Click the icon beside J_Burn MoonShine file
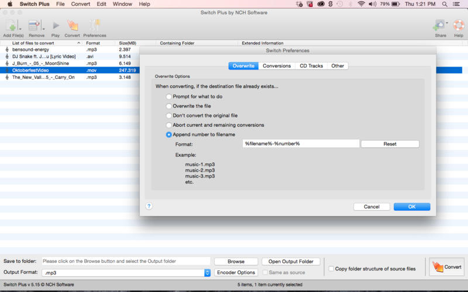Screen dimensions: 468x292 pyautogui.click(x=7, y=63)
